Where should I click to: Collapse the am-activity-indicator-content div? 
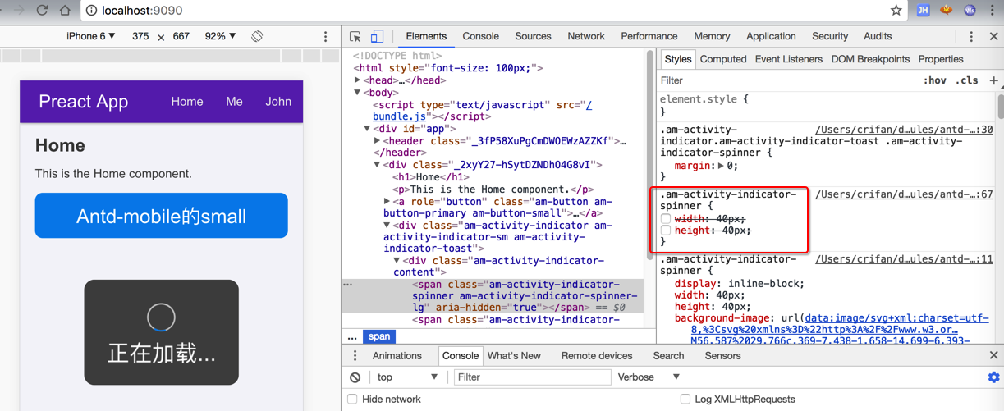tap(397, 261)
